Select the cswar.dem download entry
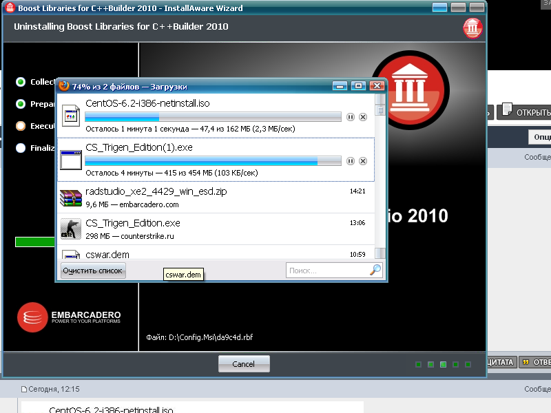This screenshot has height=413, width=551. point(216,253)
